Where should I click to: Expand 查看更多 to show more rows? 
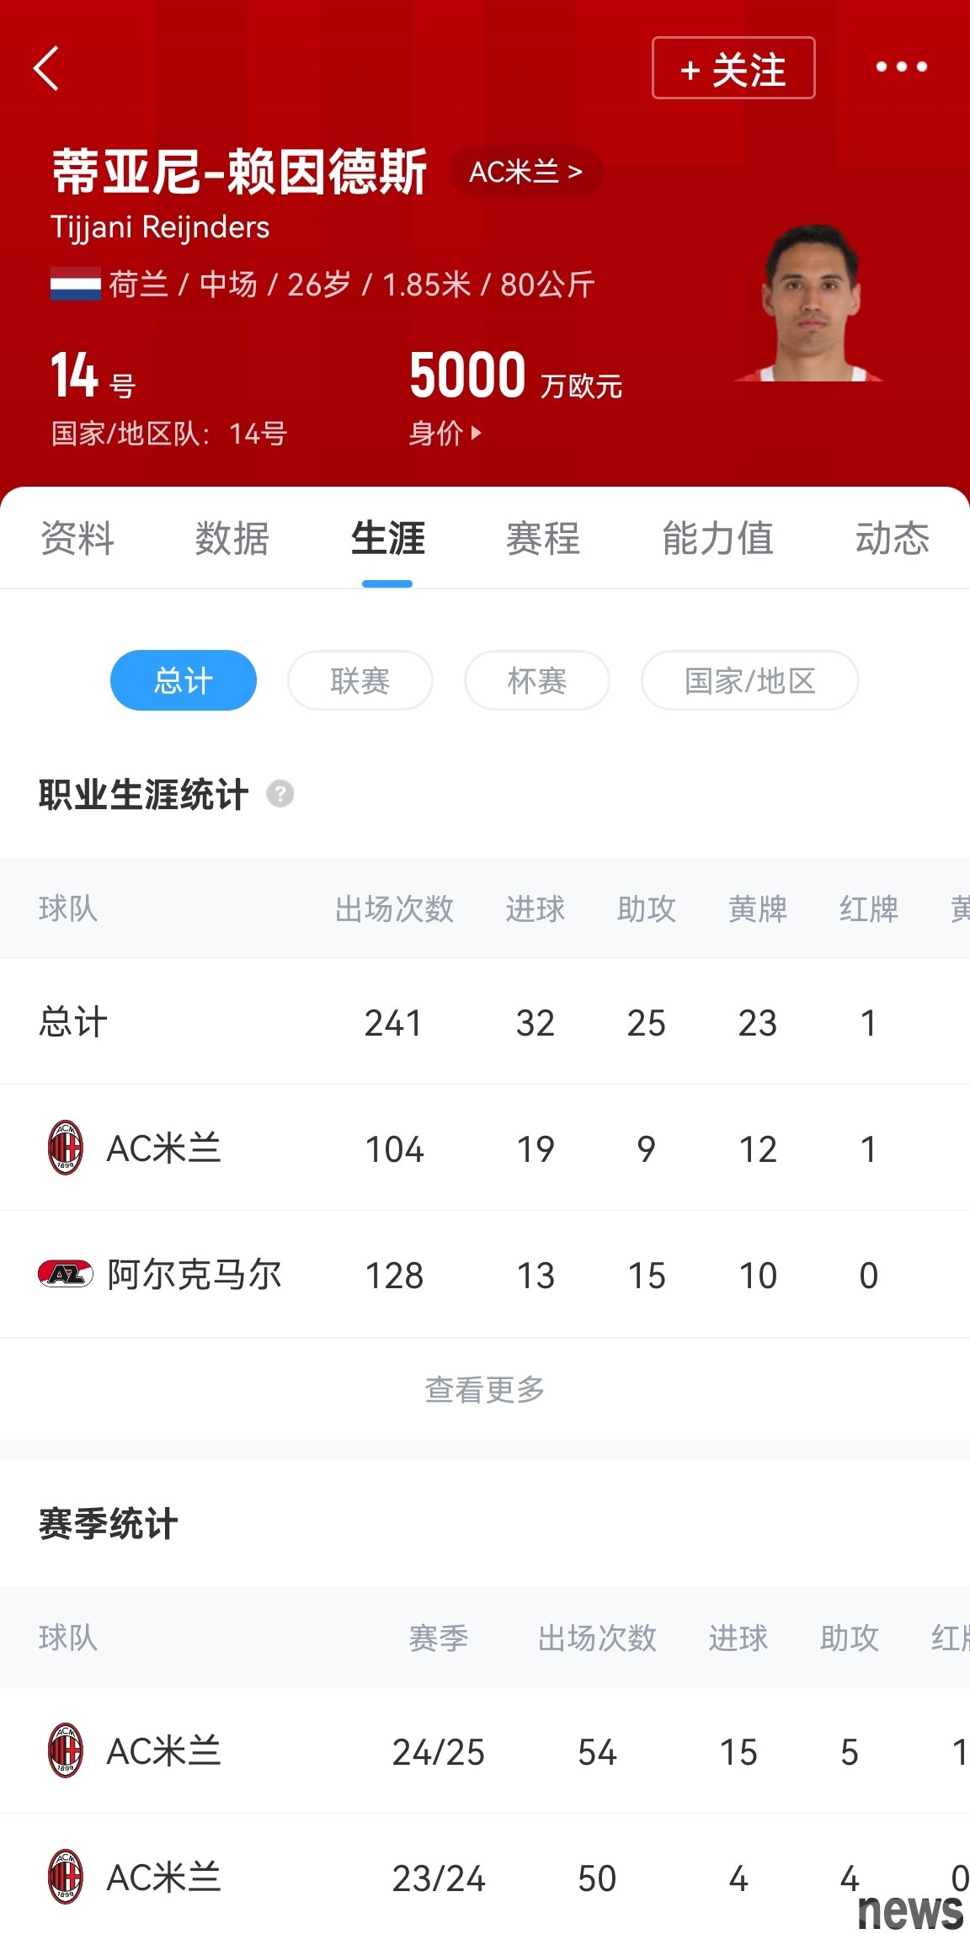coord(485,1390)
